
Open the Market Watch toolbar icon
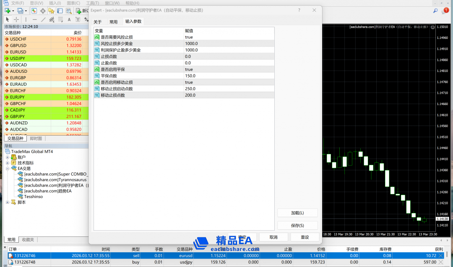coord(34,10)
